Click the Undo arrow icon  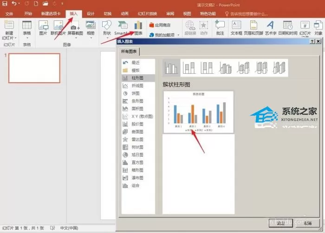(x=14, y=4)
